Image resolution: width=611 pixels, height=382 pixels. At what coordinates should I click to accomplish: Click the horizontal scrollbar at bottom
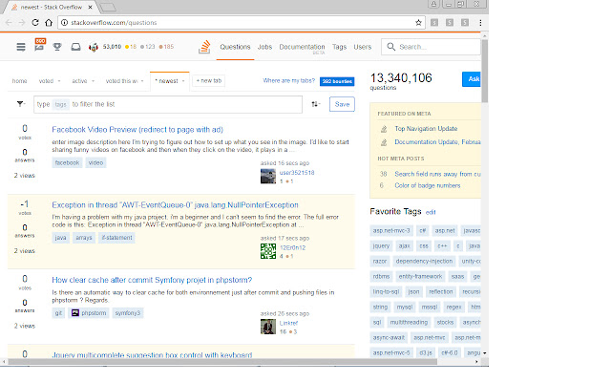point(222,362)
